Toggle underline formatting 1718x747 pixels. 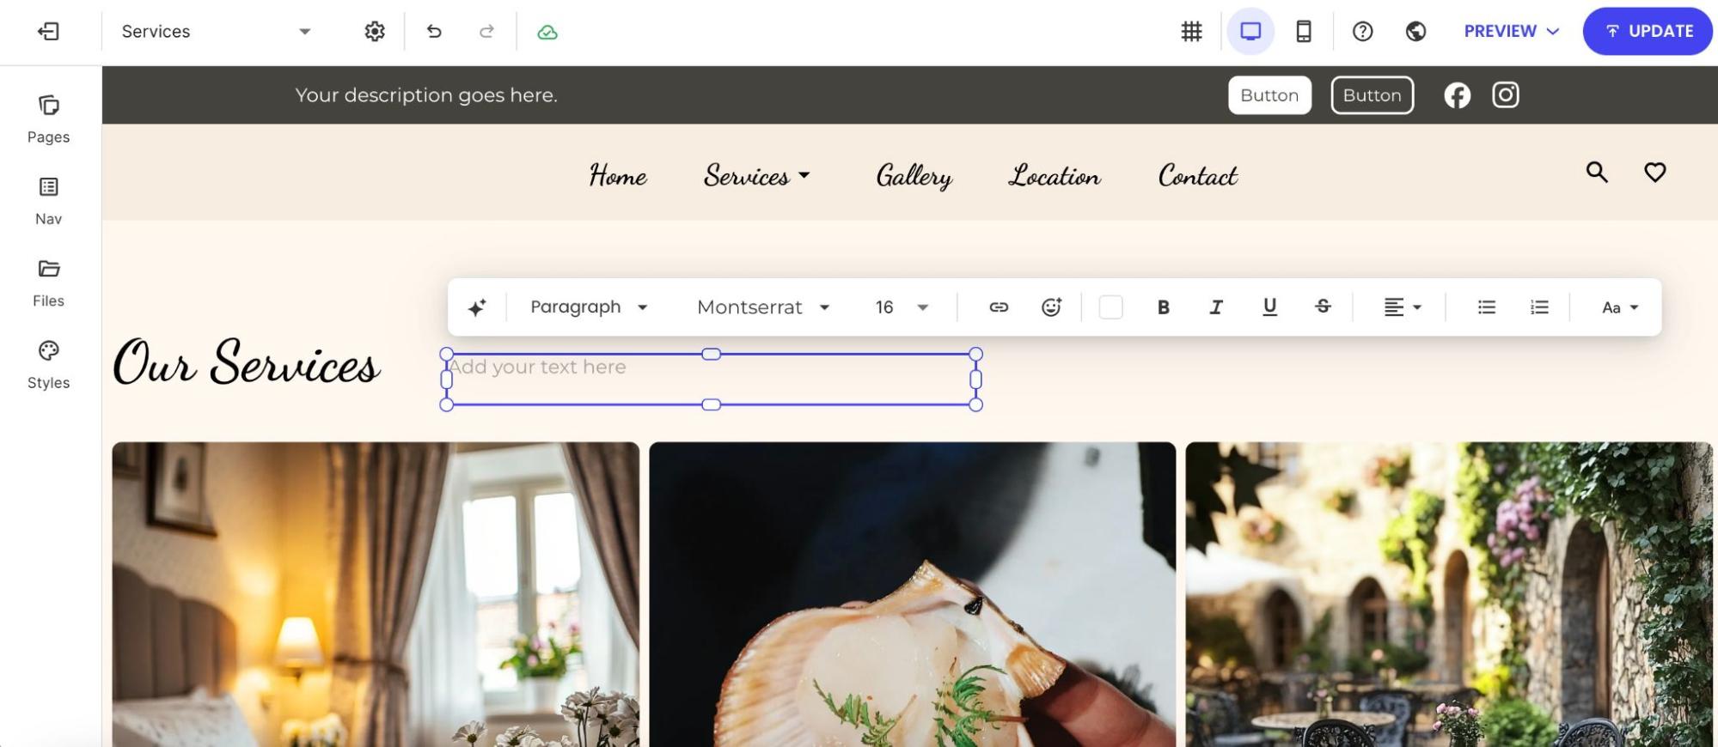pos(1269,307)
